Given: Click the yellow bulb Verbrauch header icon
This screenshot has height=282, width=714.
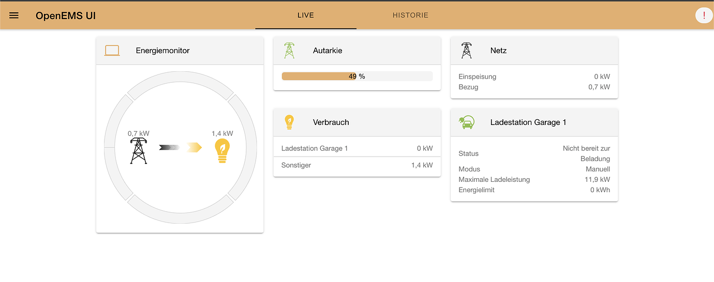Looking at the screenshot, I should tap(289, 122).
